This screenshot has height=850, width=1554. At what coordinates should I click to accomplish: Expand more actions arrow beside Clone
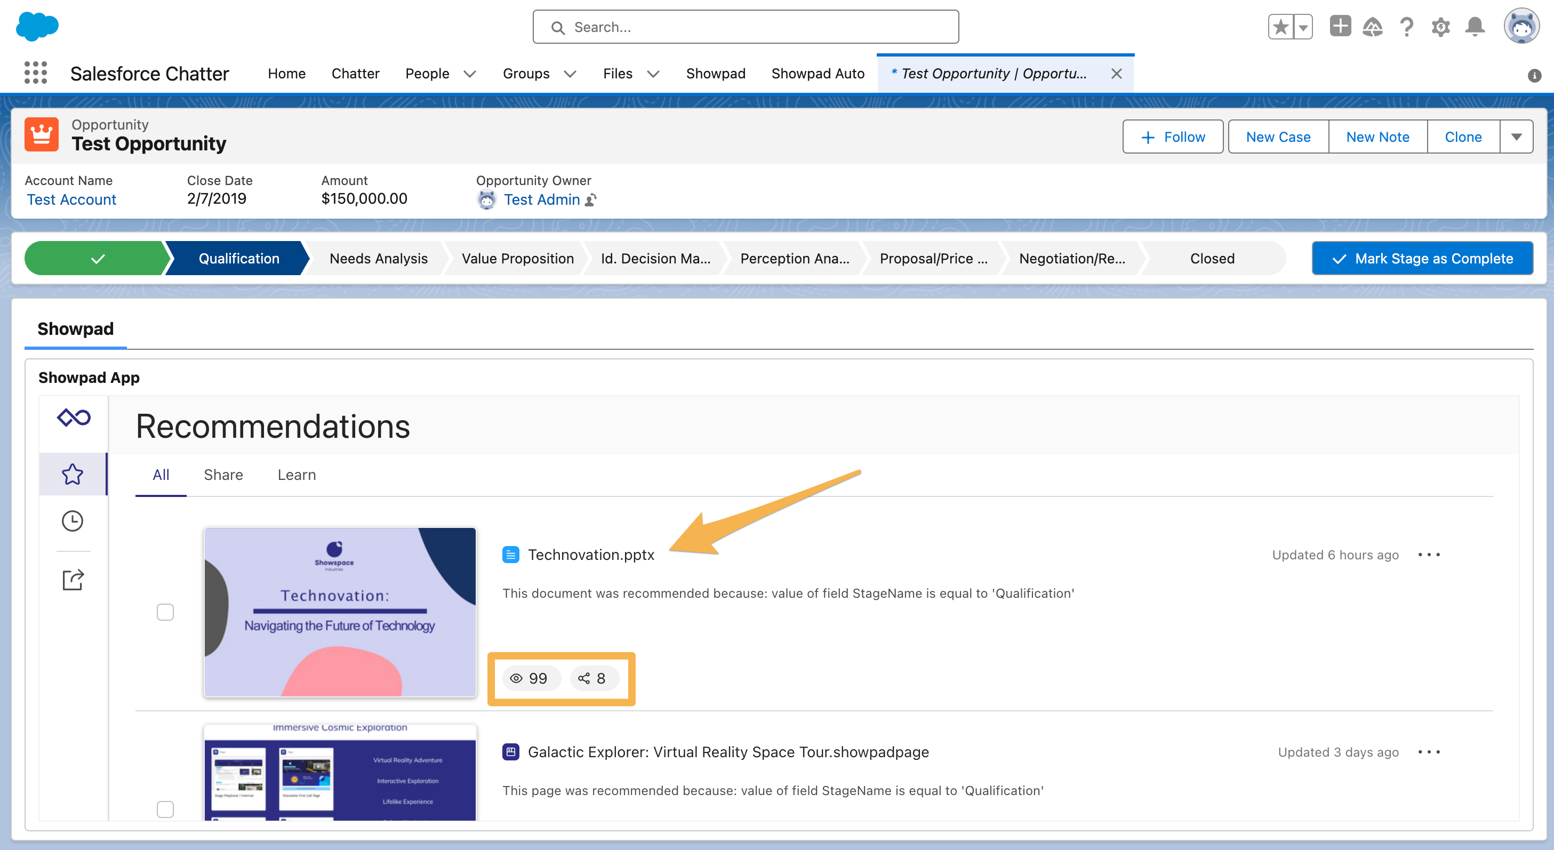pyautogui.click(x=1517, y=137)
